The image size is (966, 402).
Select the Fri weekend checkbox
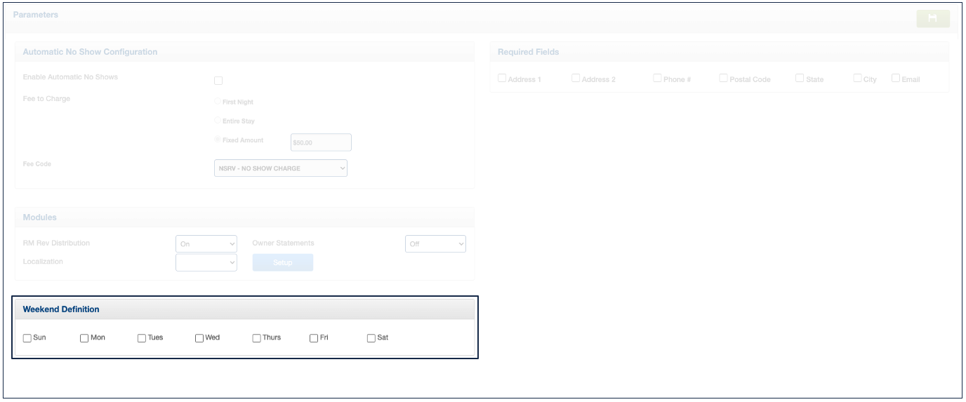314,338
